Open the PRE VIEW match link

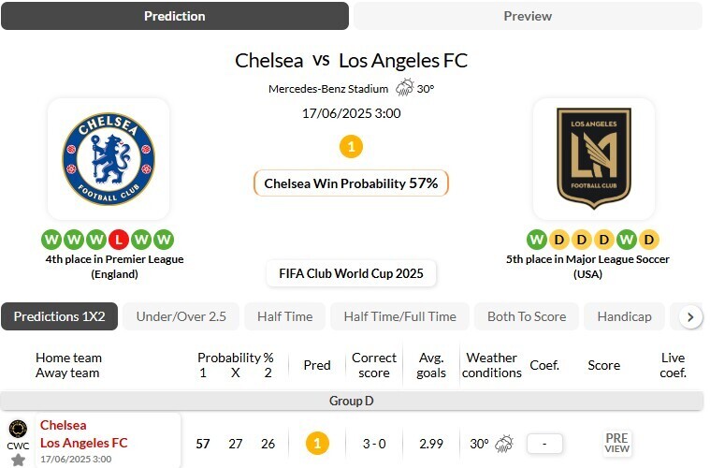[616, 443]
